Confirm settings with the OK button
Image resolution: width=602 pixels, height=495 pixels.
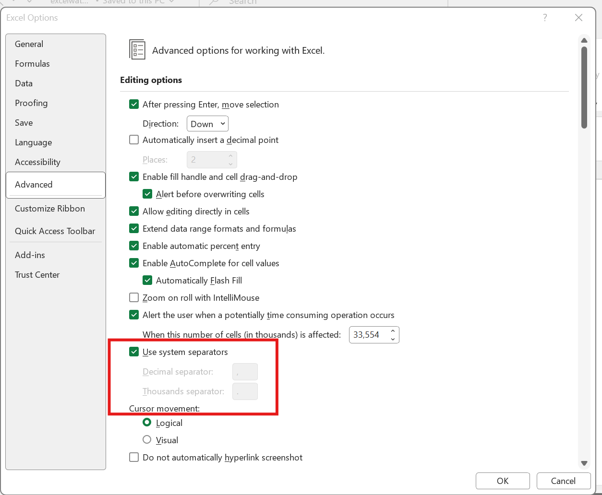(x=503, y=481)
